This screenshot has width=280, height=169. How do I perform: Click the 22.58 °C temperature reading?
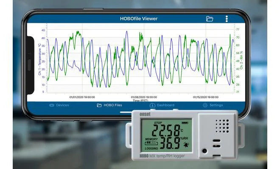pos(168,130)
